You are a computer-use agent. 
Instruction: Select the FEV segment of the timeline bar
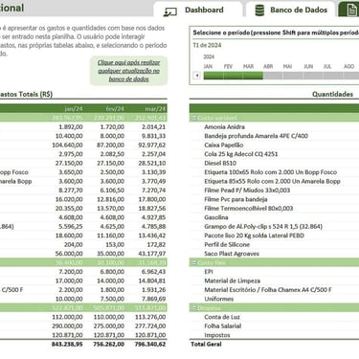[233, 76]
